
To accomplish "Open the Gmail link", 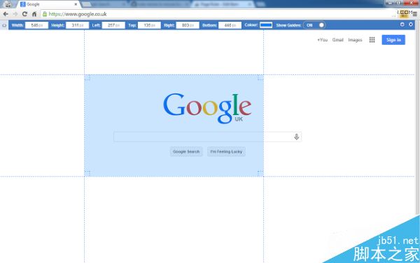I will tap(338, 40).
